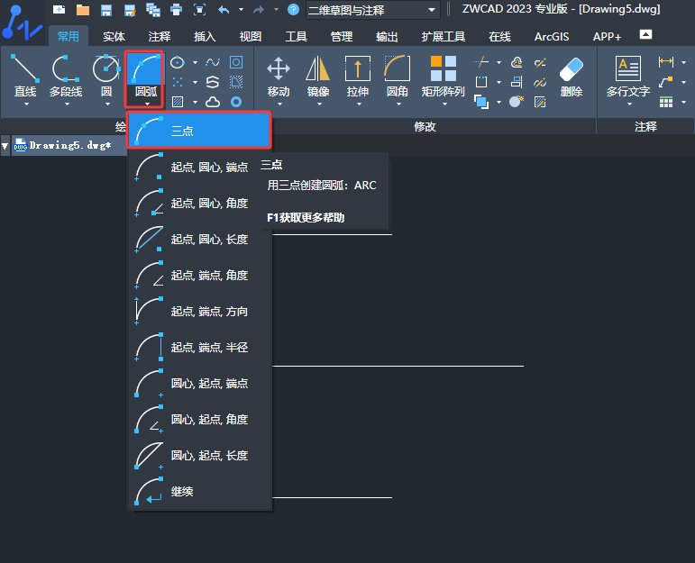The image size is (695, 563).
Task: Expand the Fillet (圆角) dropdown arrow
Action: pos(398,104)
